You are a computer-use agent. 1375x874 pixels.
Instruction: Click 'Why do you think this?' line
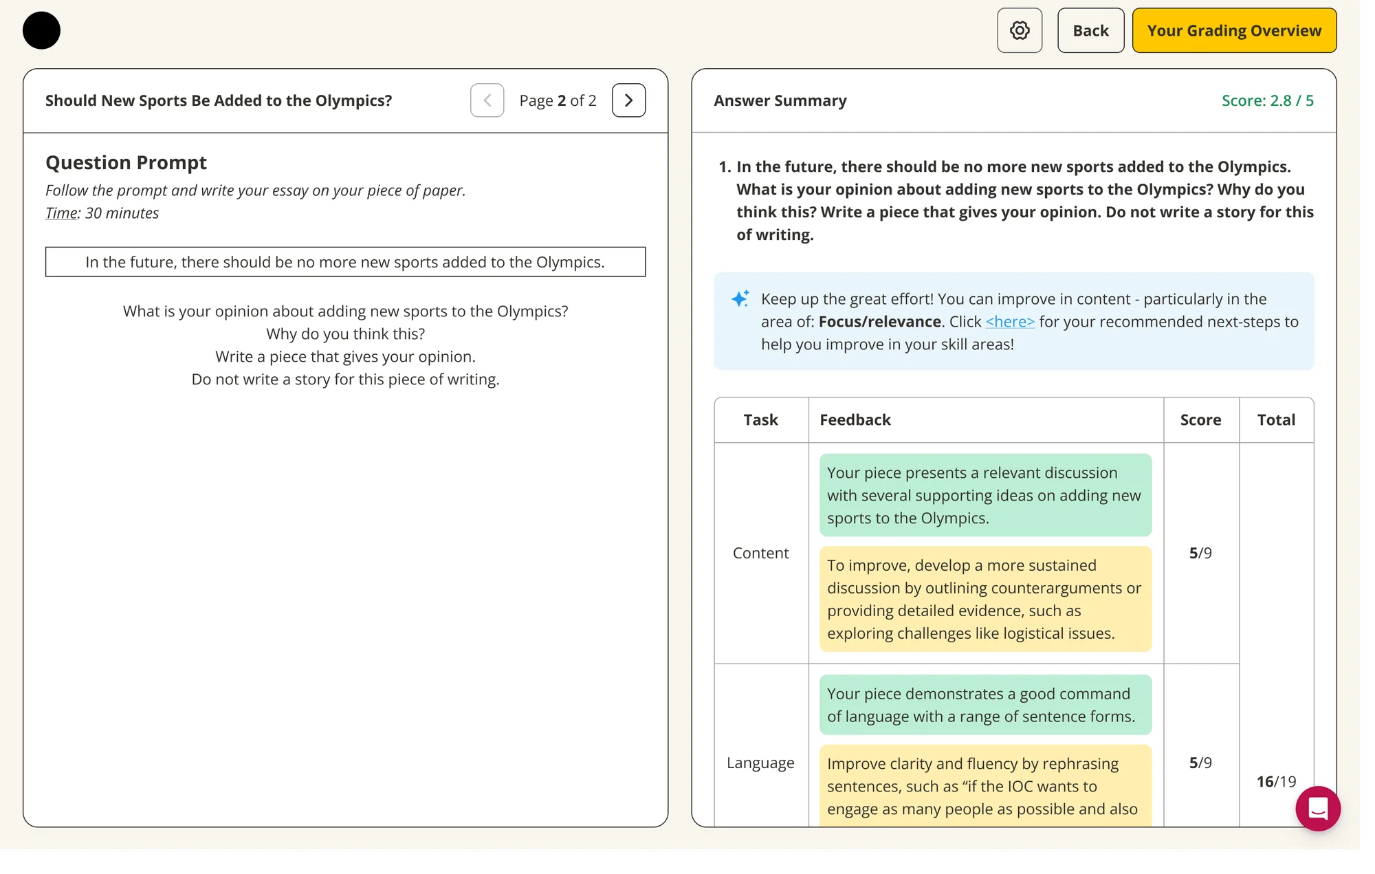pos(345,334)
